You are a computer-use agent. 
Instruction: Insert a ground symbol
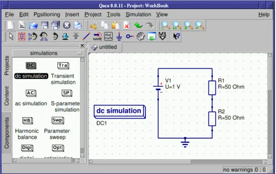pos(119,37)
